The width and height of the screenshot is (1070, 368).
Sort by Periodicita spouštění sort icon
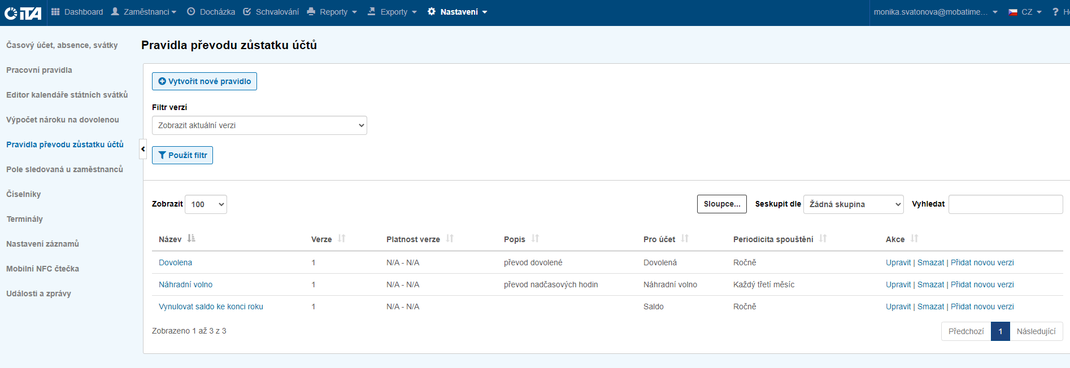[x=823, y=239]
